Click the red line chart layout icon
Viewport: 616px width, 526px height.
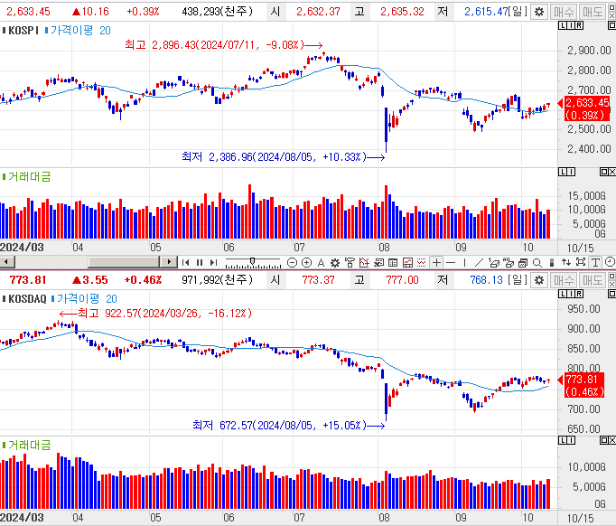click(x=407, y=263)
